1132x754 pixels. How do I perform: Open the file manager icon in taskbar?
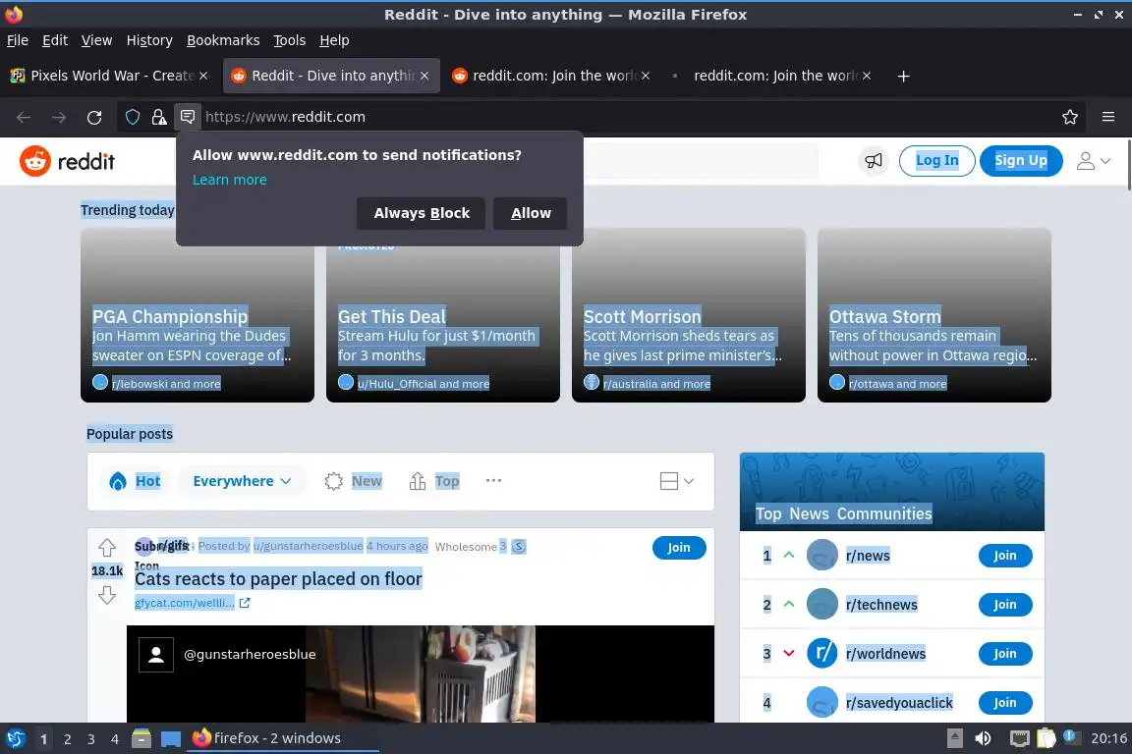coord(141,738)
